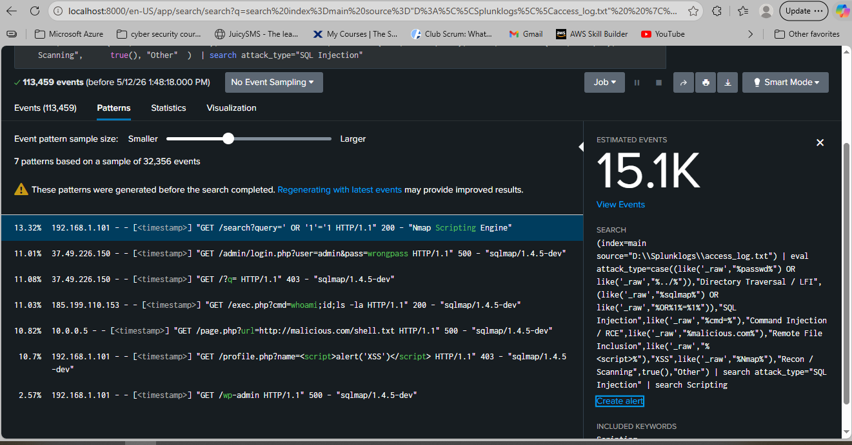Select the 2.57% /wp-admin pattern row
The image size is (852, 445).
click(x=292, y=395)
